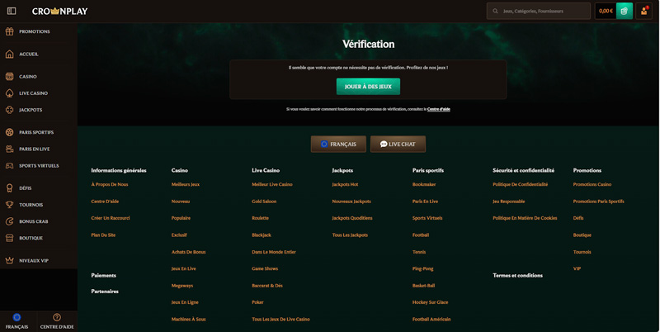Open Défis medal icon
Viewport: 660px width, 332px height.
point(9,188)
